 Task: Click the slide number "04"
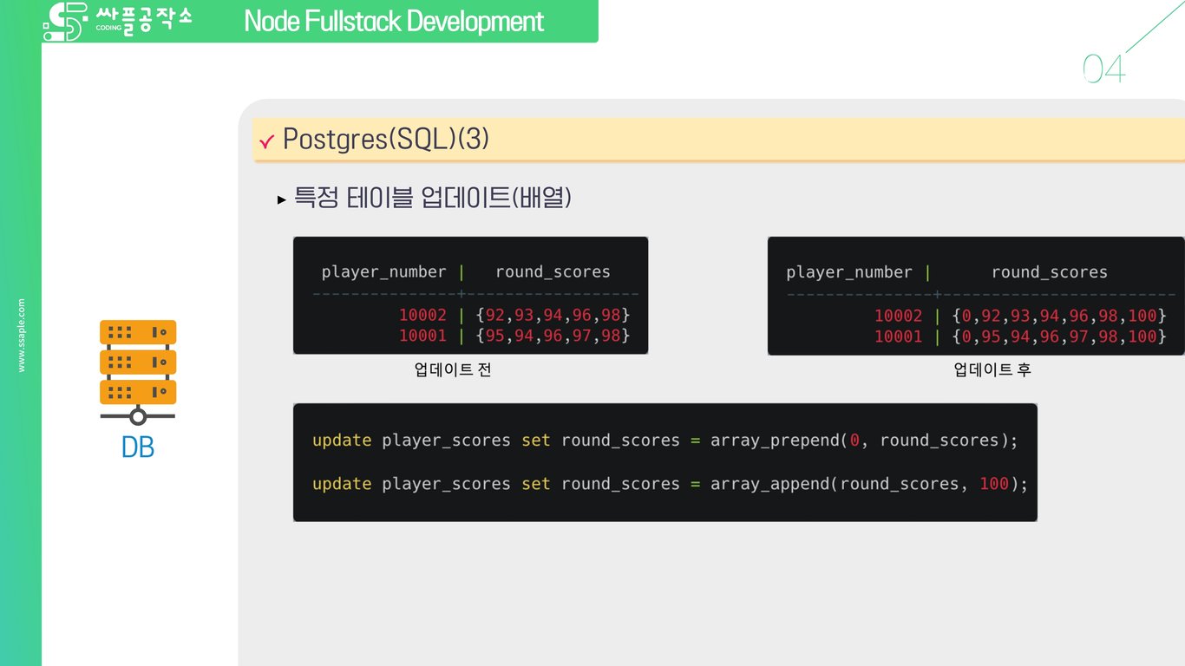click(1104, 69)
